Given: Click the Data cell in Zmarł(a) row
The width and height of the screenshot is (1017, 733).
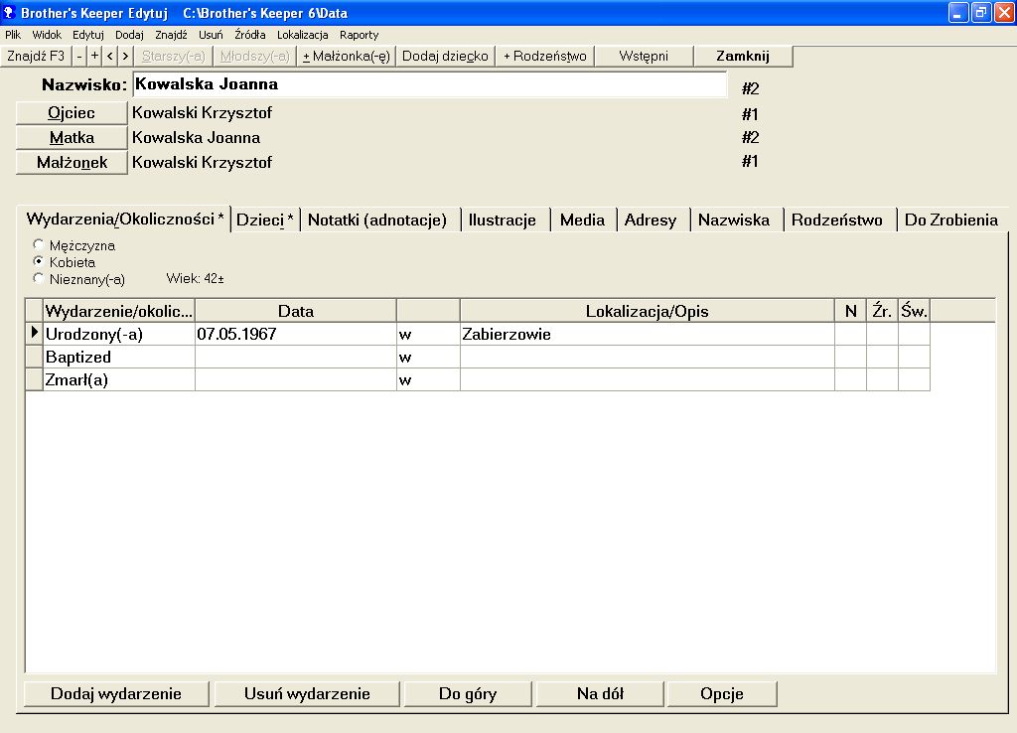Looking at the screenshot, I should 295,379.
